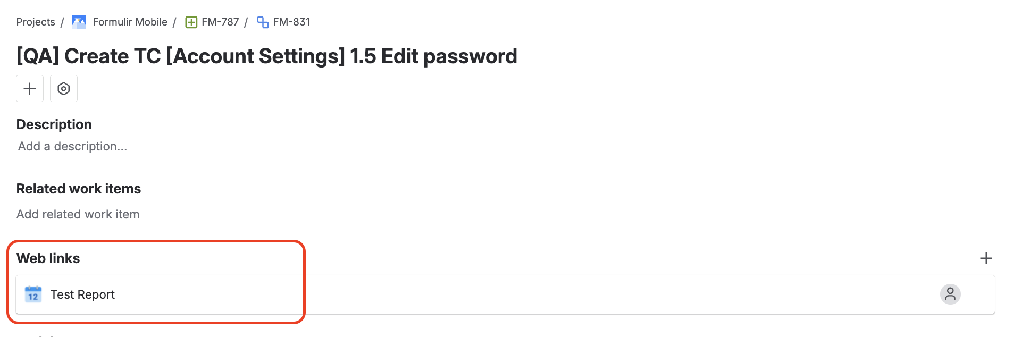
Task: Open the Formulir Mobile breadcrumb link
Action: point(129,22)
